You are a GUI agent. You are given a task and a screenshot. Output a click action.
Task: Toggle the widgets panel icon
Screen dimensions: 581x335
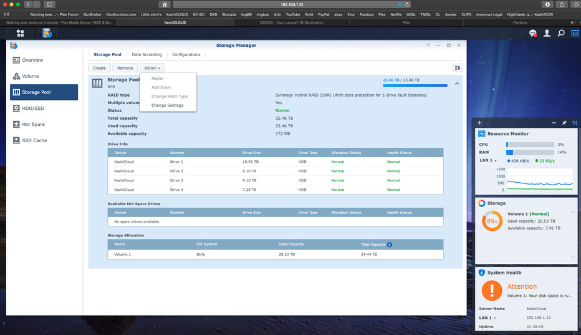tap(574, 33)
